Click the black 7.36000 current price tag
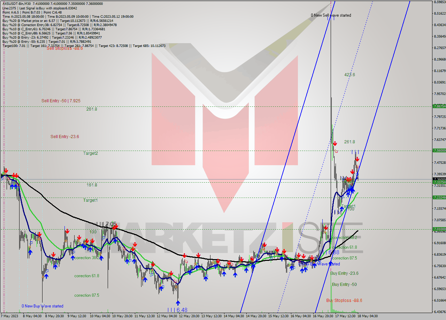This screenshot has width=446, height=320. tap(439, 179)
